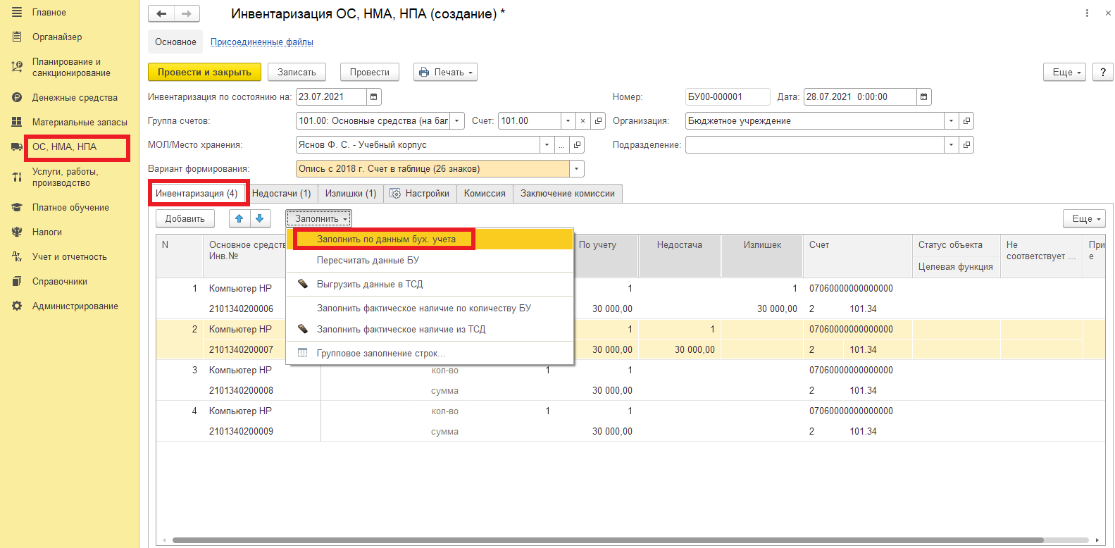The image size is (1115, 548).
Task: Open the Заполнить dropdown button
Action: [x=318, y=218]
